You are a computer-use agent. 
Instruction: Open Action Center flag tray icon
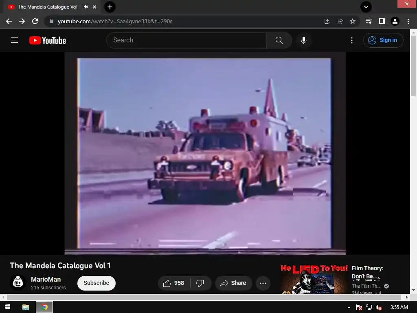[x=359, y=307]
